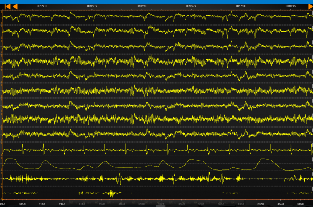Click the orange playhead cursor on the left edge

pos(2,105)
